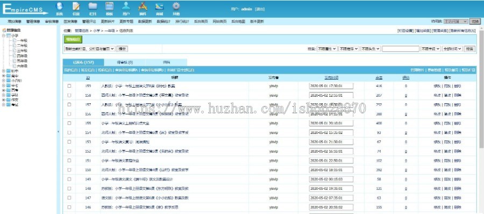
Task: Click the search keyword text box
Action: click(x=401, y=49)
